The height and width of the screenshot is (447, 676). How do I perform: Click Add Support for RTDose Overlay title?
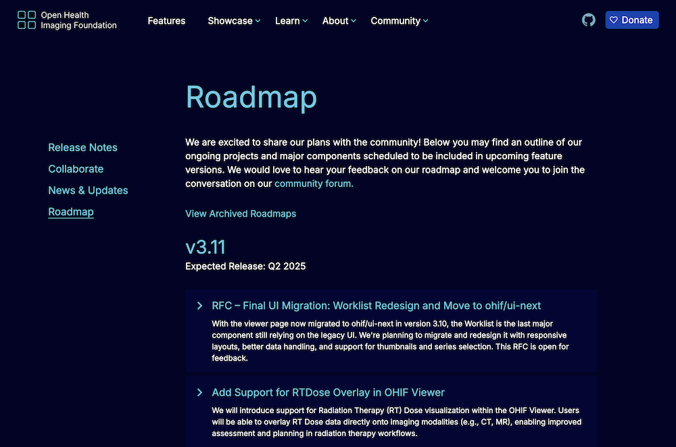pos(328,392)
